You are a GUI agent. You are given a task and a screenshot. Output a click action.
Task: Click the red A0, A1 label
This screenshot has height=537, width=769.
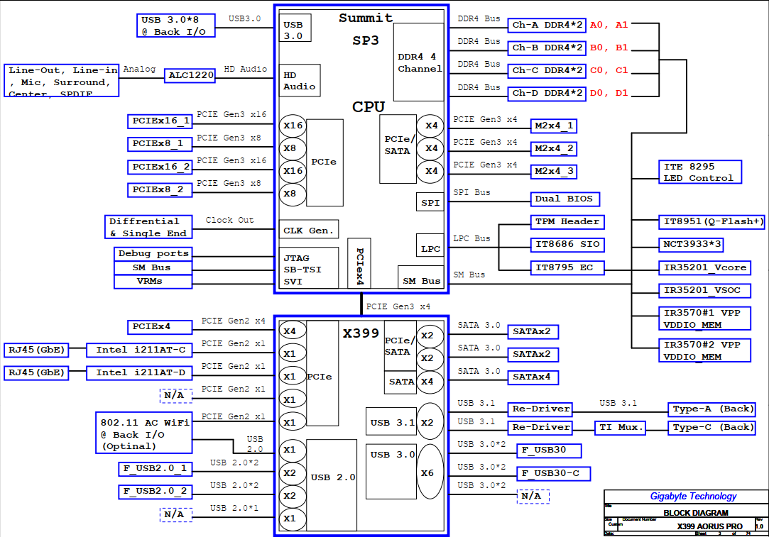tap(609, 25)
